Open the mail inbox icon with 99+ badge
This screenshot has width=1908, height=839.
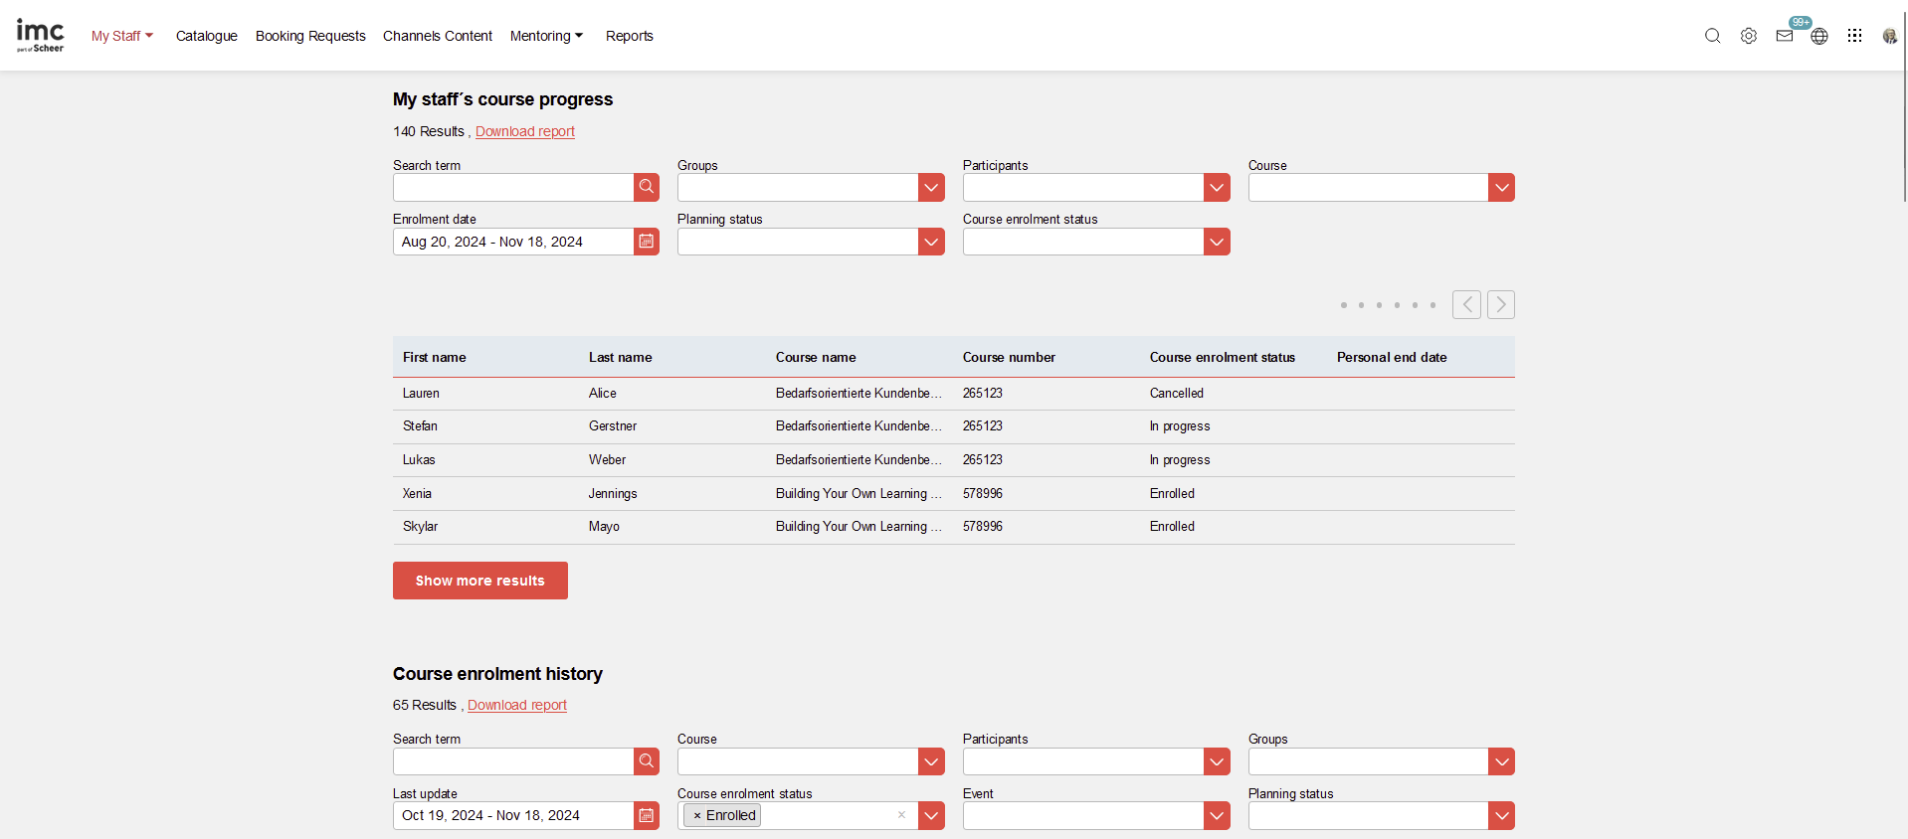click(x=1785, y=36)
